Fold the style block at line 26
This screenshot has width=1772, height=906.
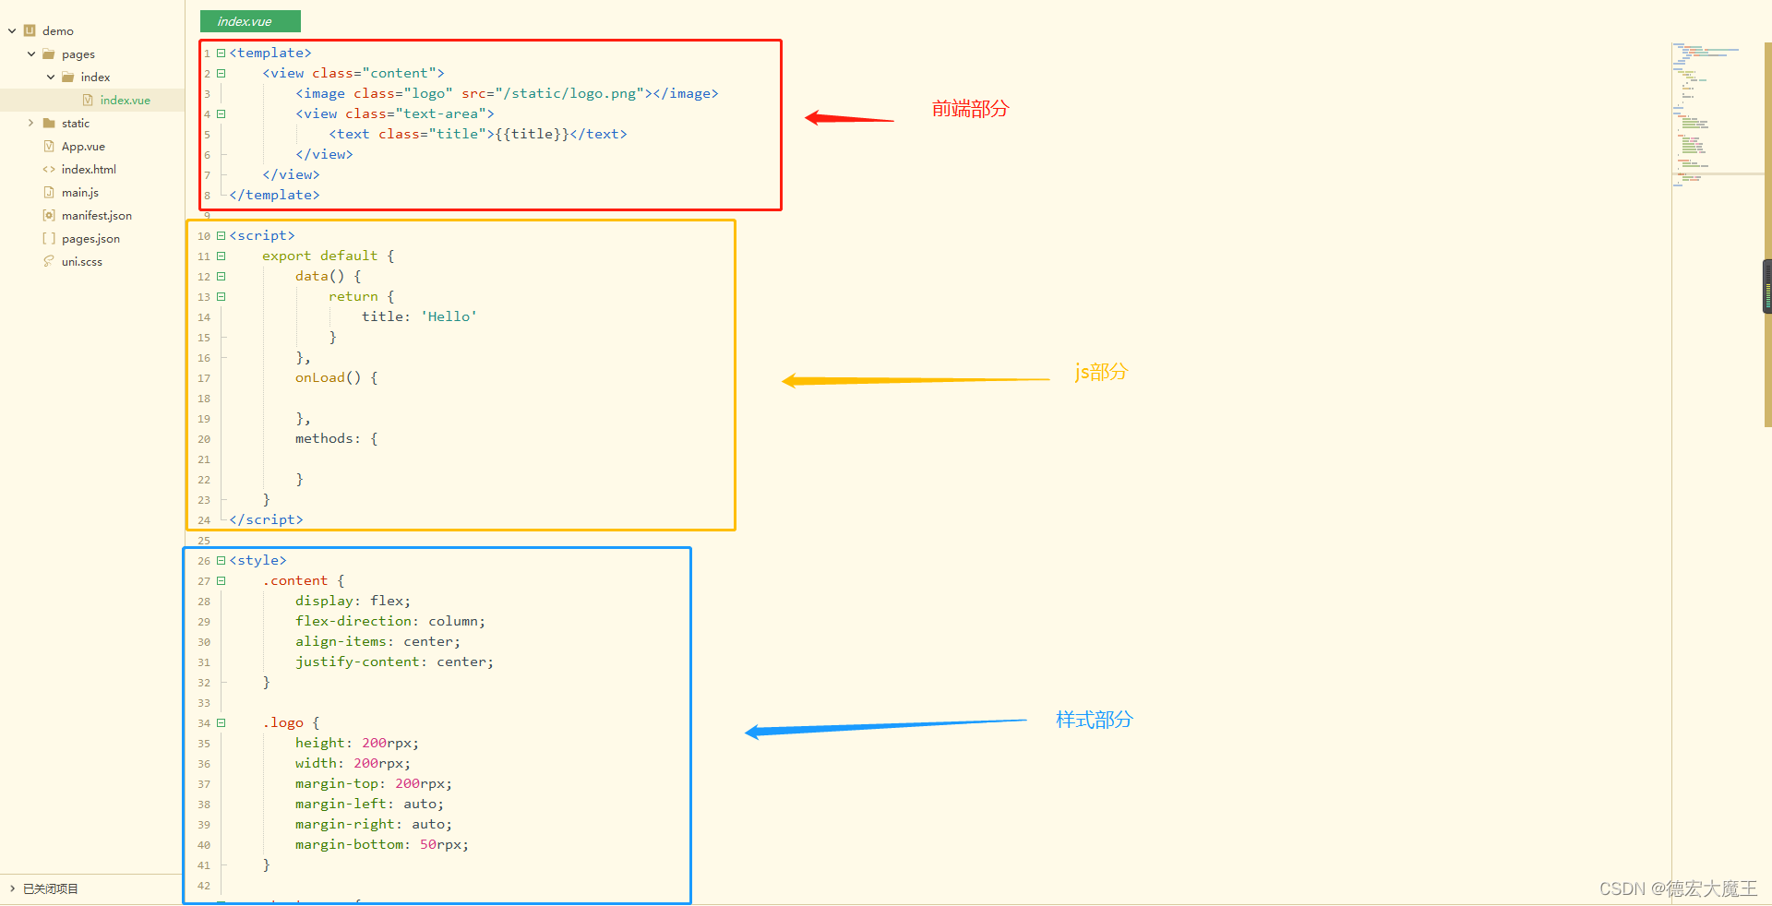click(221, 560)
